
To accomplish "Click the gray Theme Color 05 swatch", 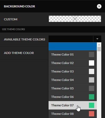I will coord(92,88).
